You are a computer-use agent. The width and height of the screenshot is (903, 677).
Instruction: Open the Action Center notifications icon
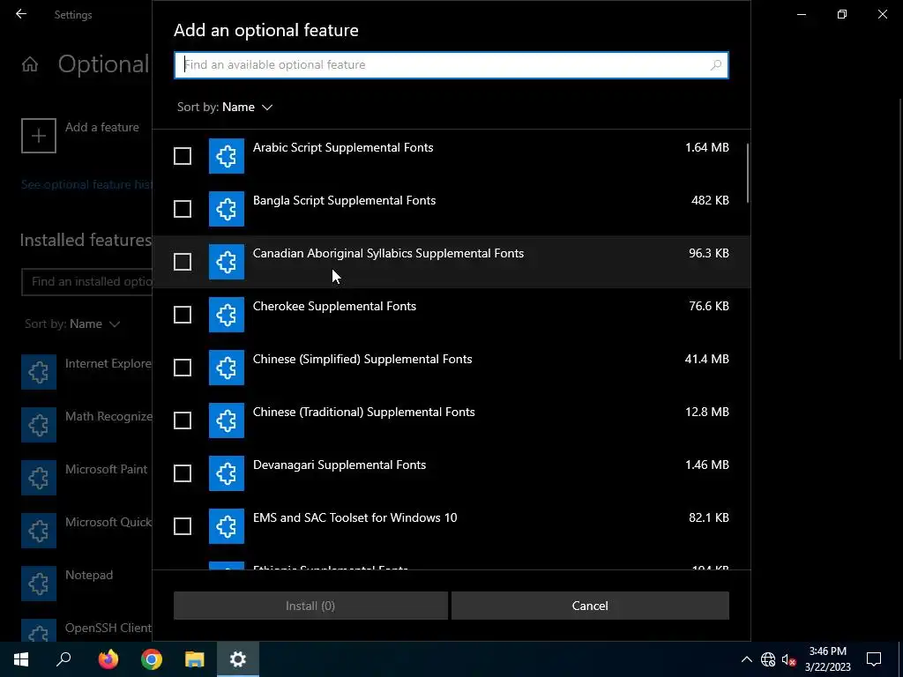pyautogui.click(x=874, y=659)
